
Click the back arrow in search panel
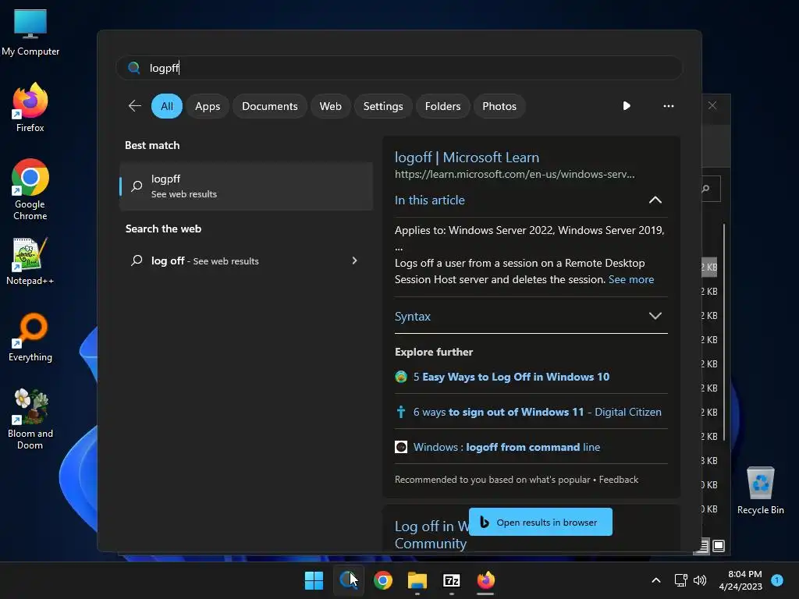(135, 106)
